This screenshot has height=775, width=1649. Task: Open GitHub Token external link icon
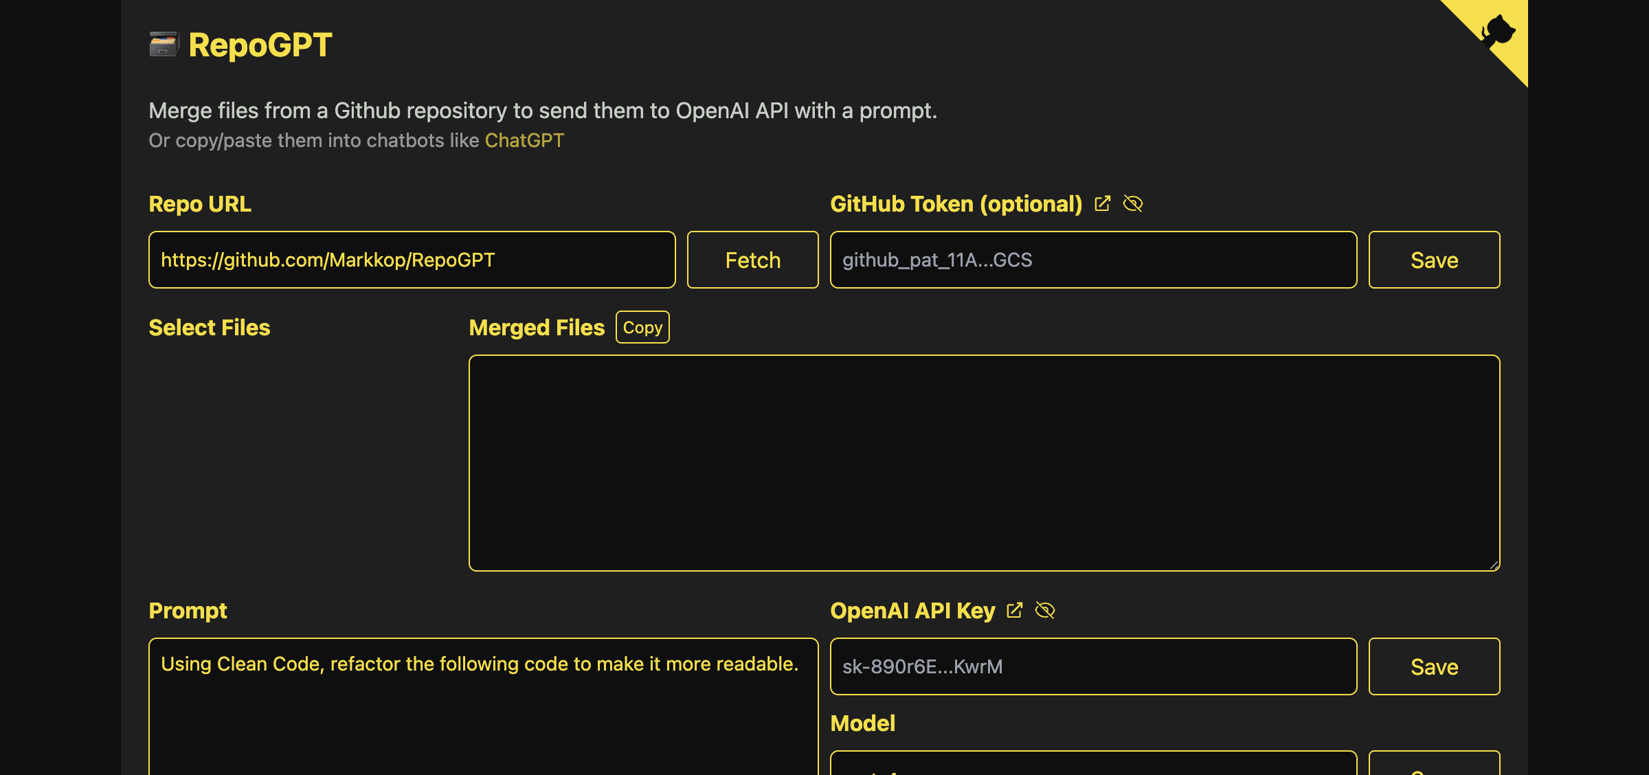[x=1102, y=204]
